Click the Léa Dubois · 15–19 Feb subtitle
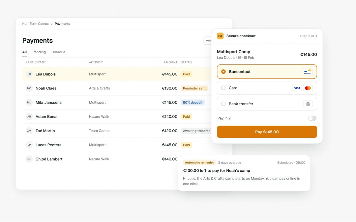The width and height of the screenshot is (356, 222). (235, 58)
